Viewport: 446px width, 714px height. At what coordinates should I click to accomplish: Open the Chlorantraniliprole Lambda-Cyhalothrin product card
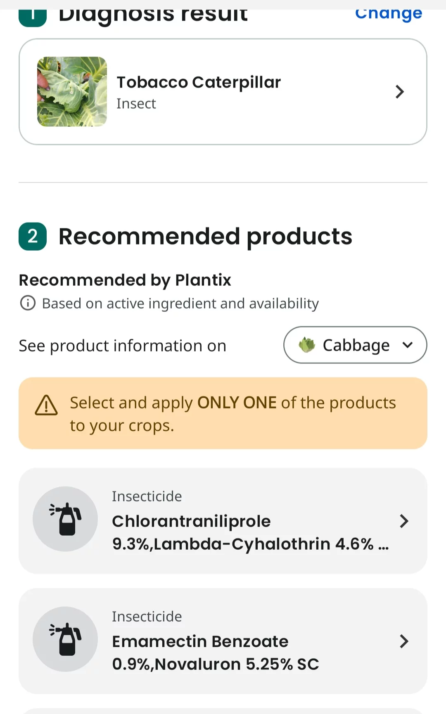pos(223,521)
